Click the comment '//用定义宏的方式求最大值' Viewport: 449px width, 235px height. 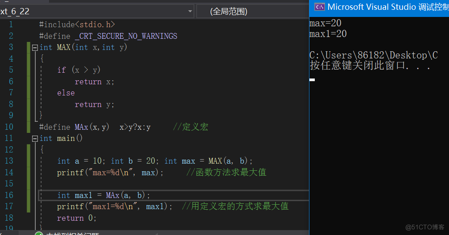point(235,206)
